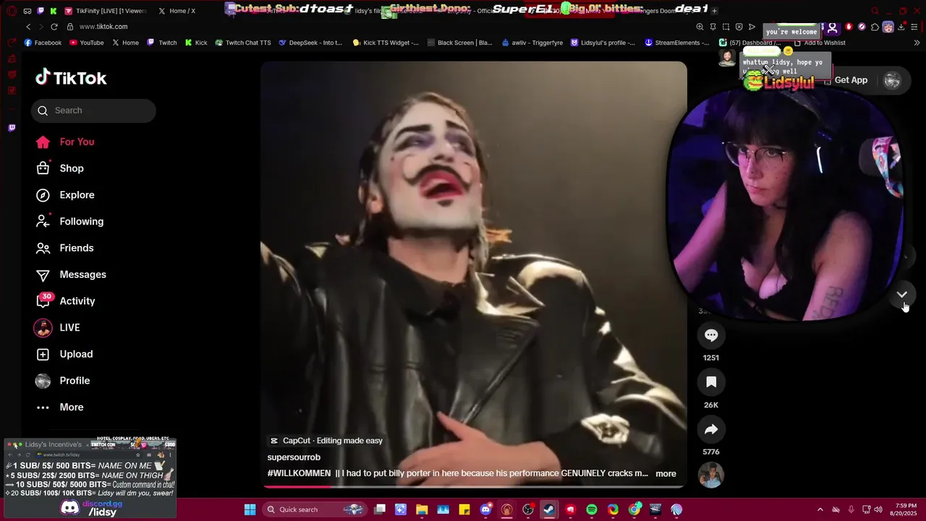Open the LIVE section
This screenshot has width=926, height=521.
coord(57,328)
